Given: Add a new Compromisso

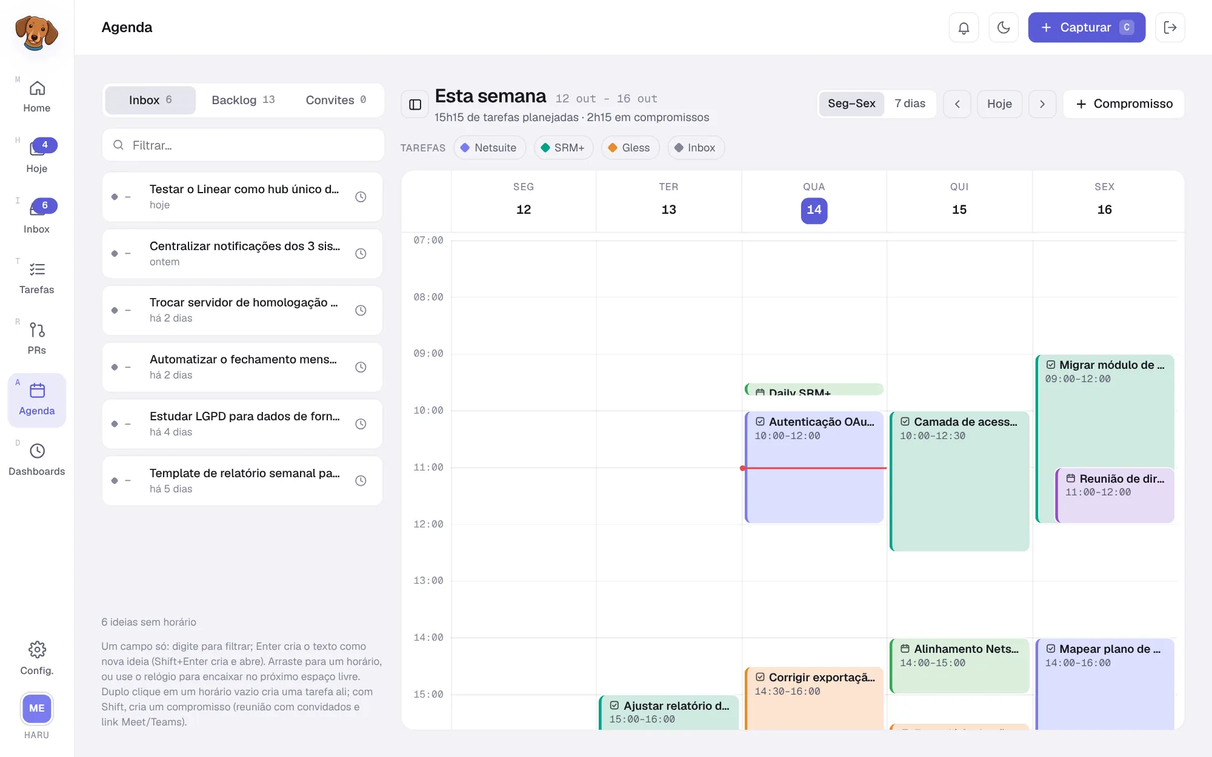Looking at the screenshot, I should pyautogui.click(x=1124, y=104).
